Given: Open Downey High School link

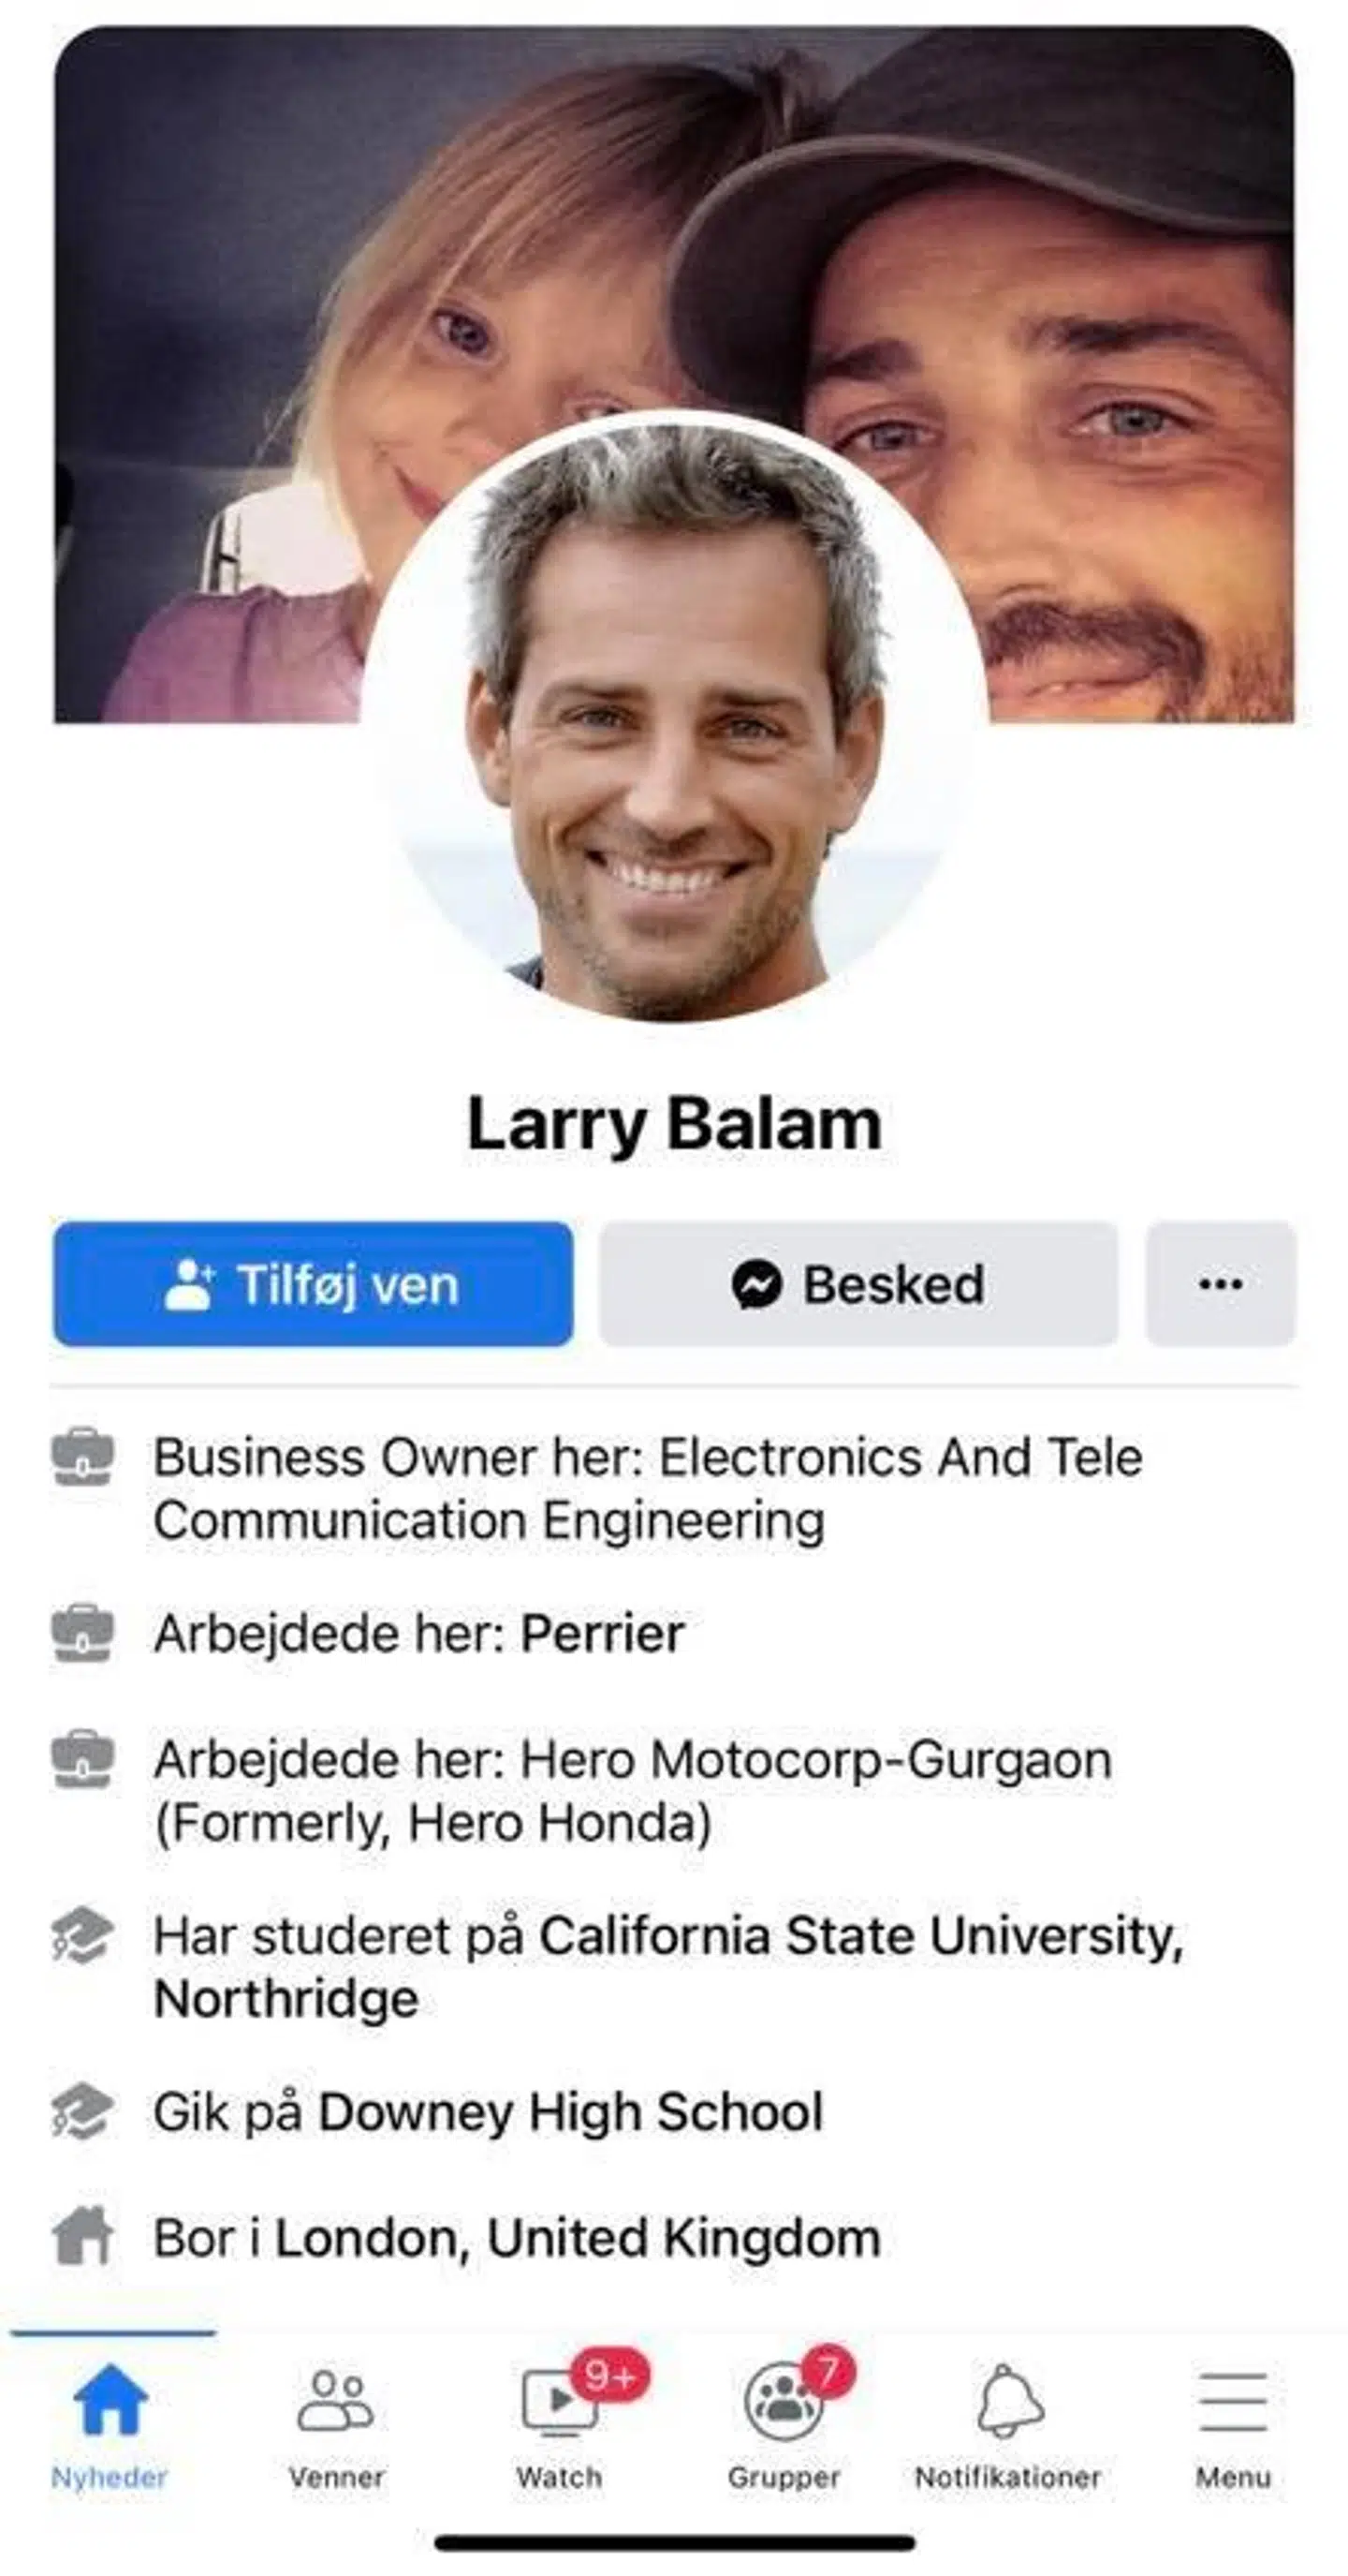Looking at the screenshot, I should (571, 2112).
